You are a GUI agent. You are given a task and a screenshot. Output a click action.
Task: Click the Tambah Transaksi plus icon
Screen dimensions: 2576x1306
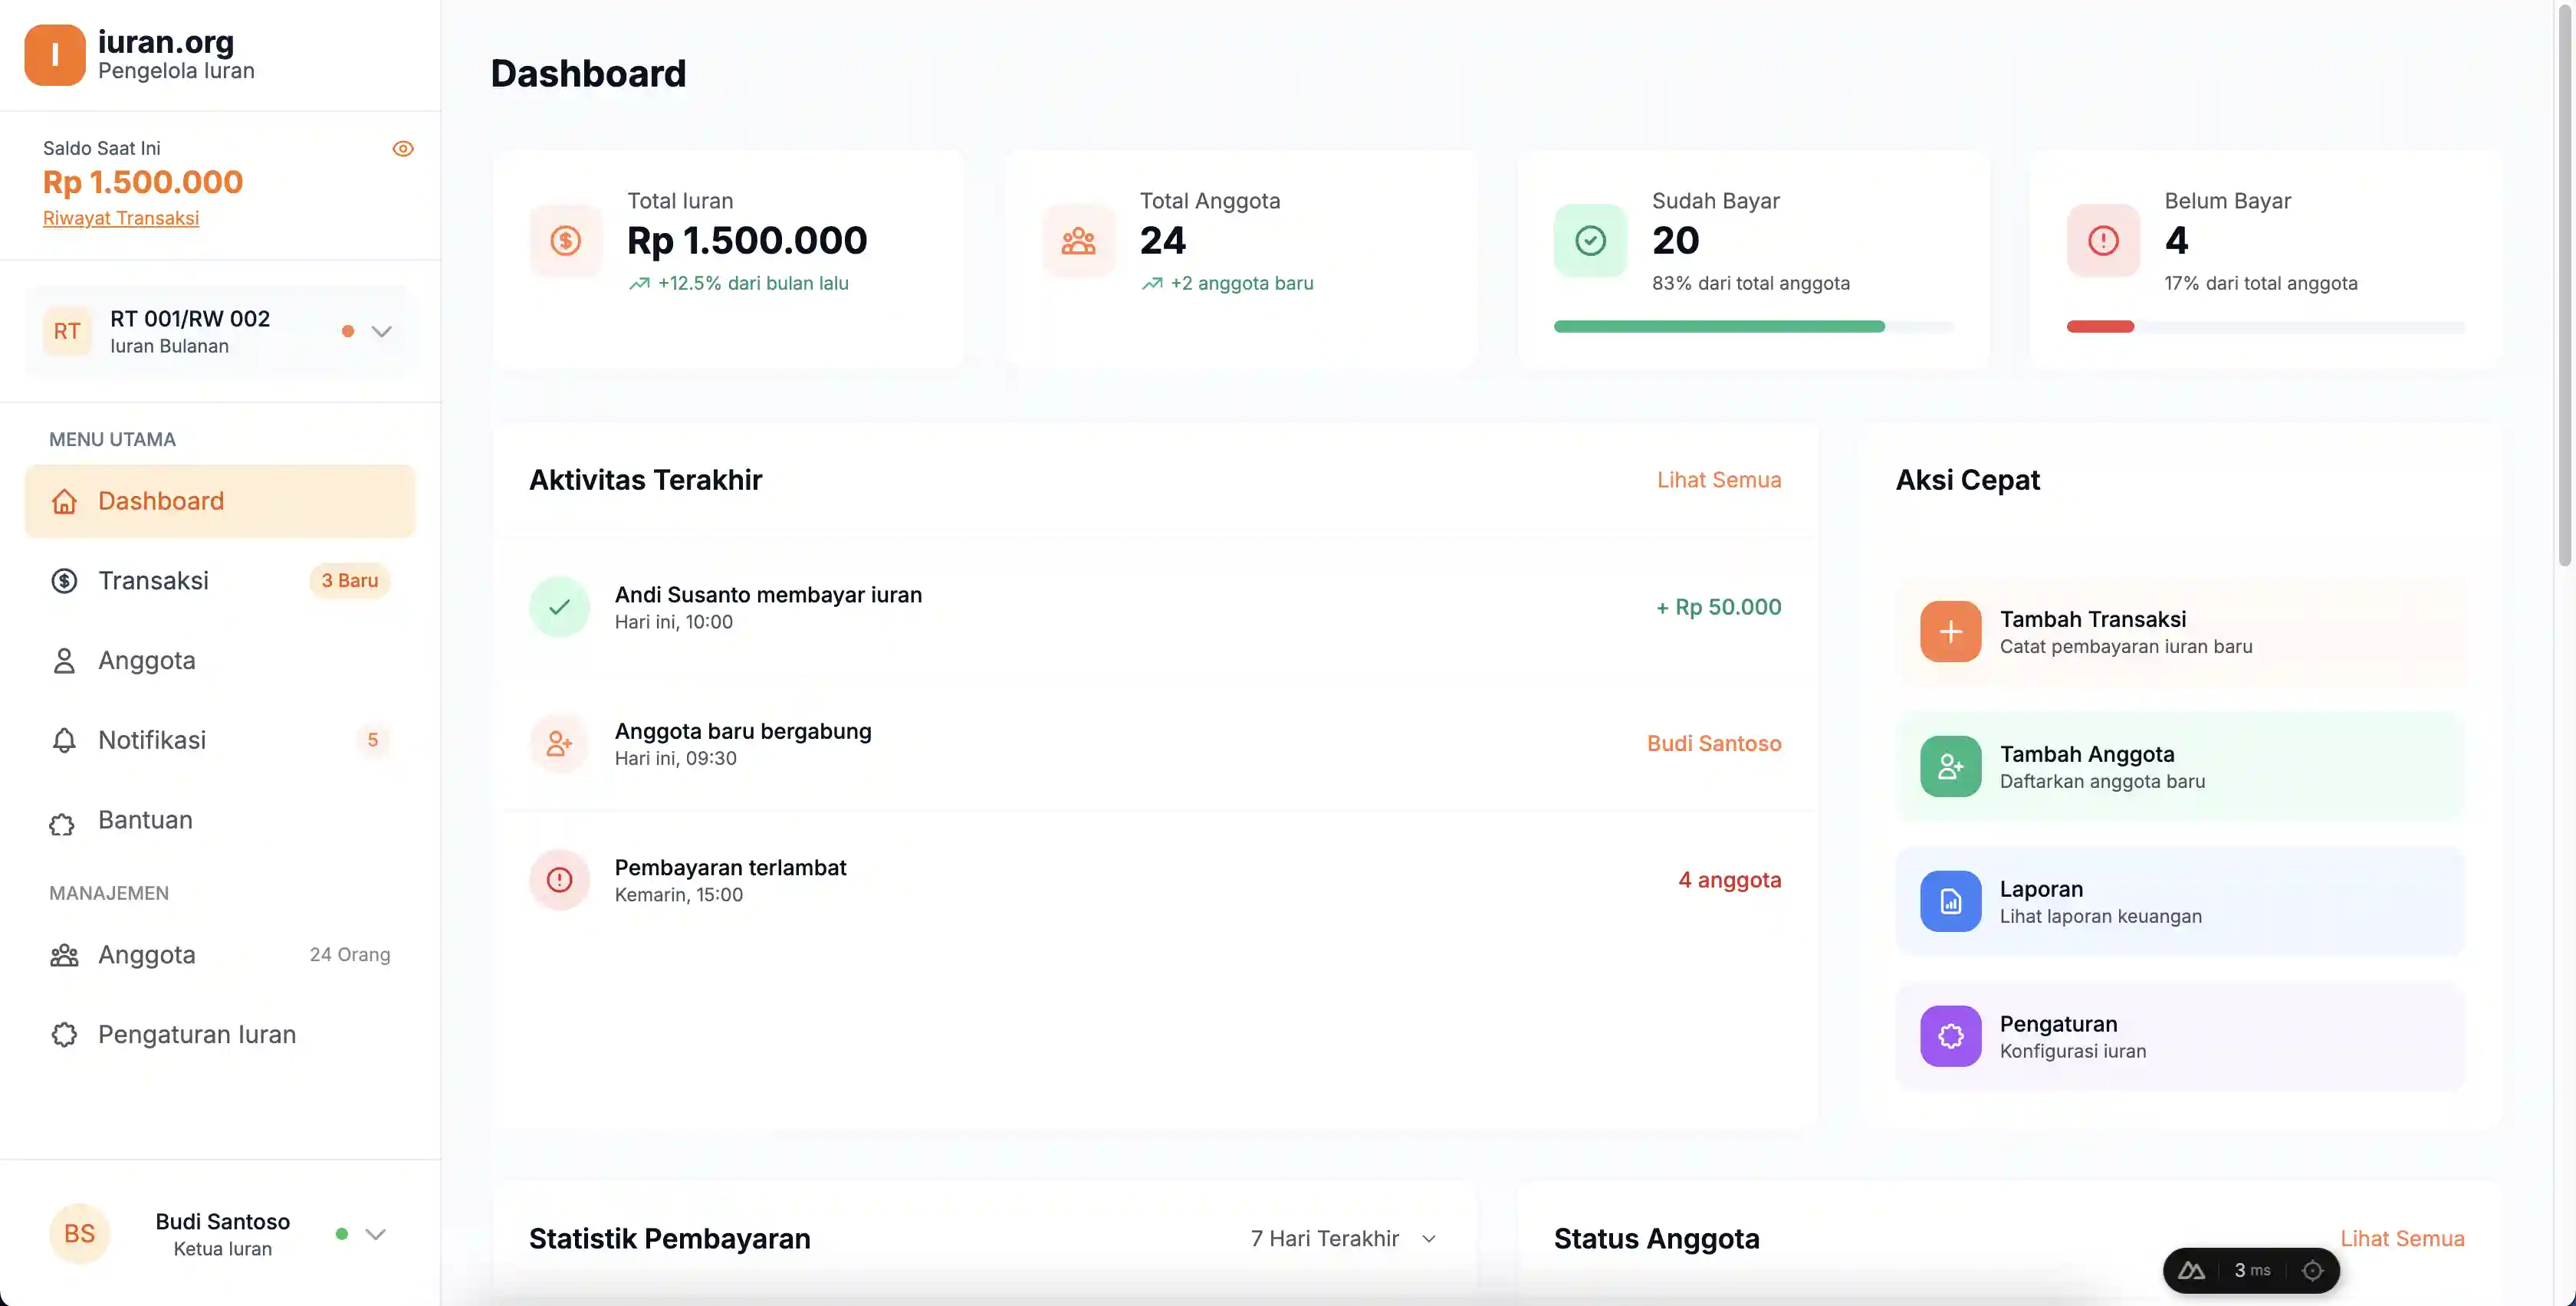1950,632
